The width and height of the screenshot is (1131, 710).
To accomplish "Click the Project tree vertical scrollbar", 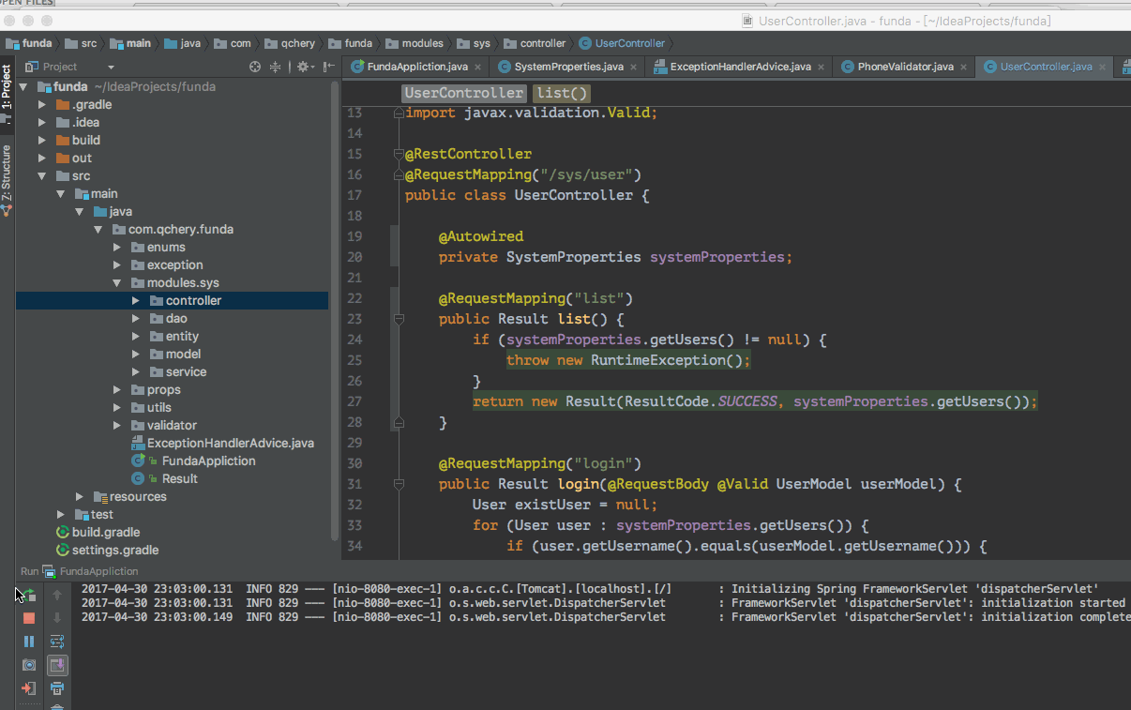I will (335, 310).
